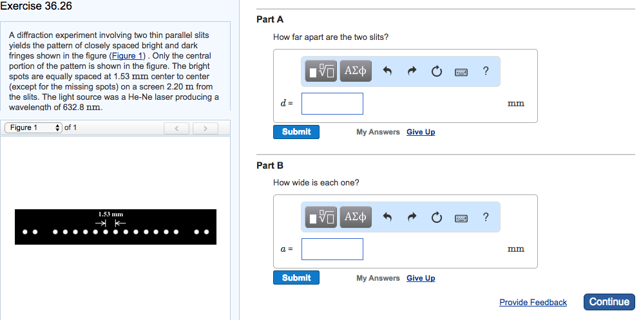Viewport: 641px width, 320px height.
Task: Click 'How far apart are the two slits?' text
Action: coord(330,37)
